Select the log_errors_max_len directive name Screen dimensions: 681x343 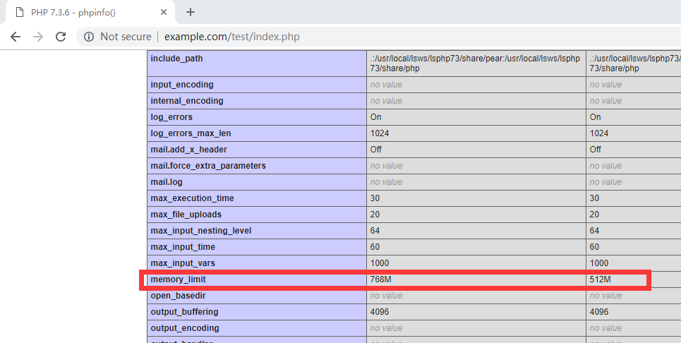191,133
